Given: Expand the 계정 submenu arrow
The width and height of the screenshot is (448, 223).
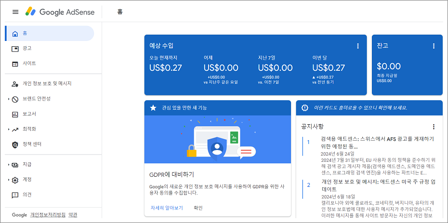Looking at the screenshot, I should pyautogui.click(x=9, y=180).
